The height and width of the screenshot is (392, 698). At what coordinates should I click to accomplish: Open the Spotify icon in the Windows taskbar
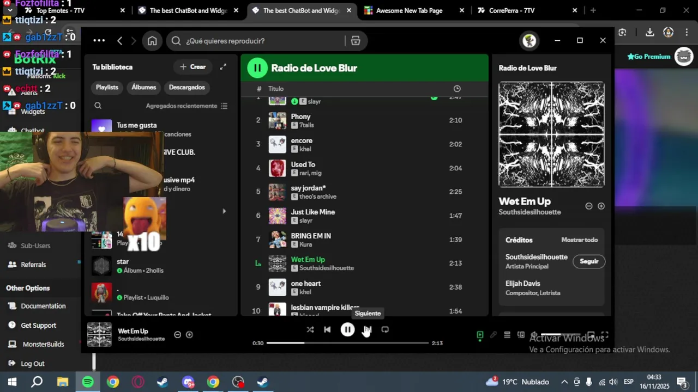[88, 382]
